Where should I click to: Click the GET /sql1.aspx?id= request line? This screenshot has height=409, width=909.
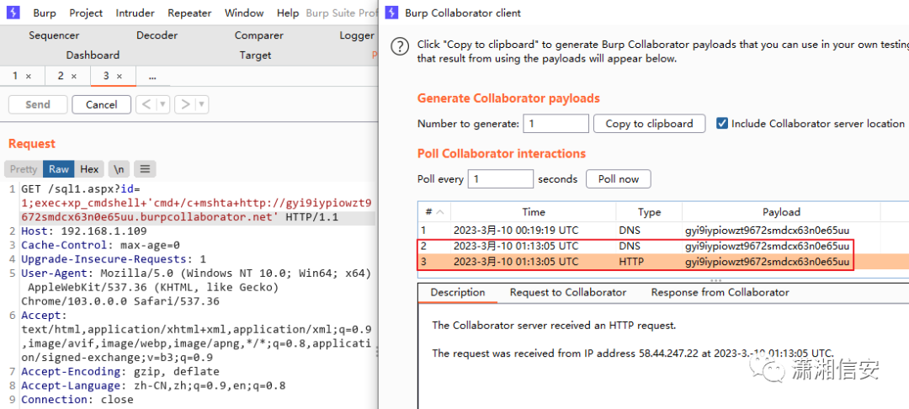click(81, 189)
